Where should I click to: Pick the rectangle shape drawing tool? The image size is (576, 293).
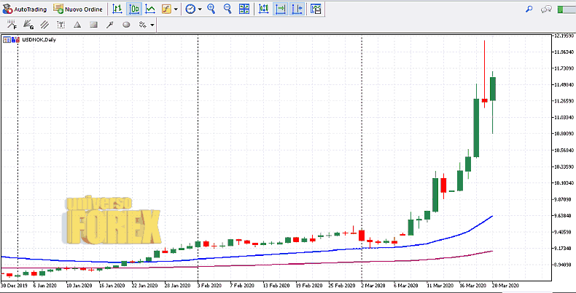[x=93, y=25]
